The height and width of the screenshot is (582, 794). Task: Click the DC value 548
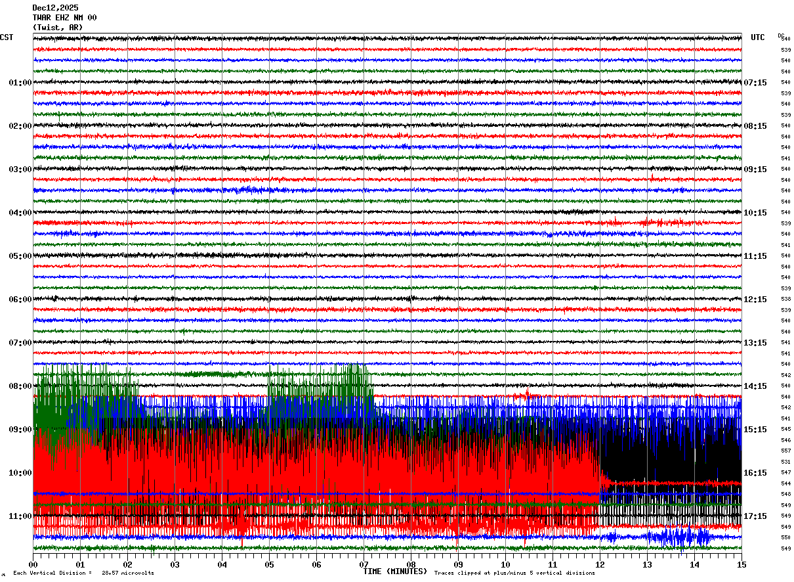coord(785,495)
